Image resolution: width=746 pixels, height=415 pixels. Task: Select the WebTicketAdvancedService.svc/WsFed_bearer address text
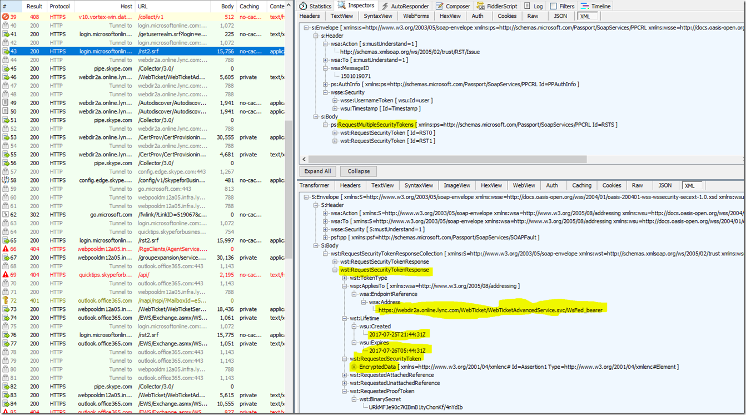tap(490, 310)
